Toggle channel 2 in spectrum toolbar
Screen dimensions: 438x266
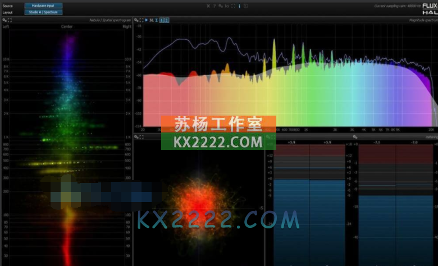166,20
